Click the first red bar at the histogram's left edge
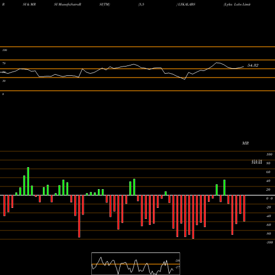Viewport: 275px width, 275px height. pos(4,206)
